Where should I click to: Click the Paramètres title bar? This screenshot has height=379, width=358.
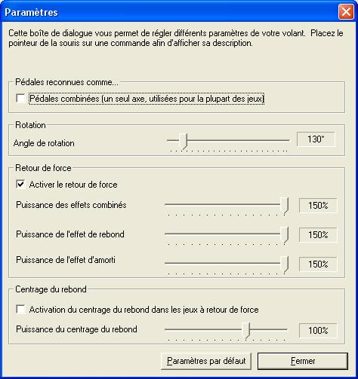point(168,12)
